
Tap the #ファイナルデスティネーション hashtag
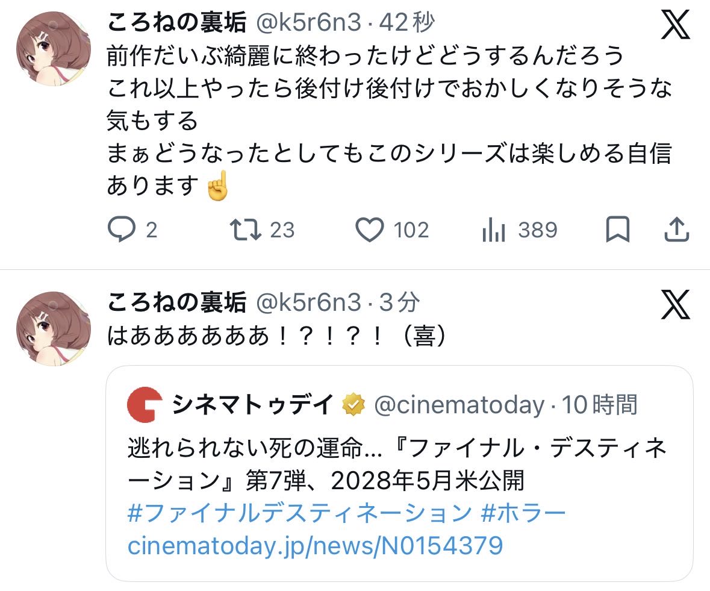pos(300,513)
